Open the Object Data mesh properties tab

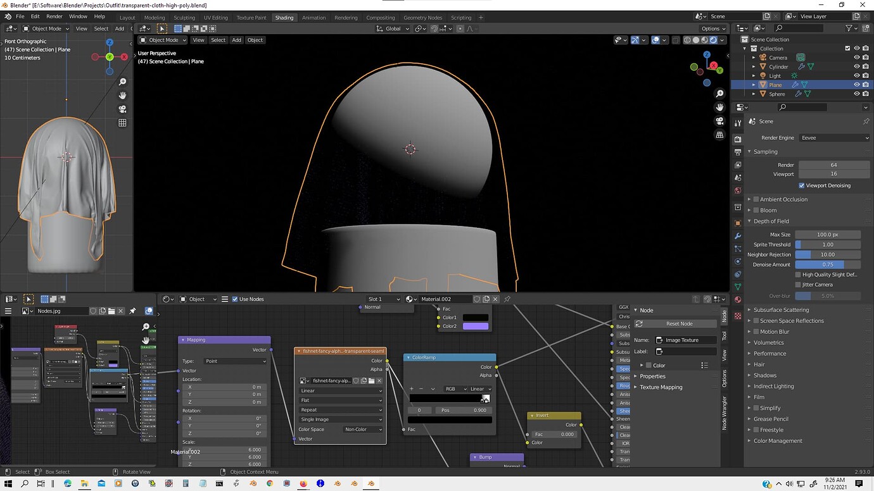pyautogui.click(x=738, y=287)
